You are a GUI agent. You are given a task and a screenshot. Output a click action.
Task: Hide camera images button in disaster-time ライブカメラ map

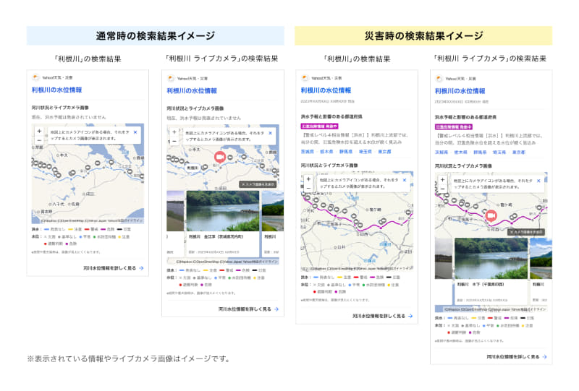[526, 232]
